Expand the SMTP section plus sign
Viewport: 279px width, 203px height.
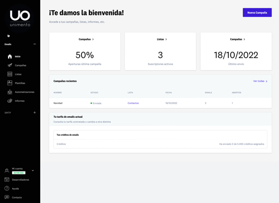tap(35, 113)
